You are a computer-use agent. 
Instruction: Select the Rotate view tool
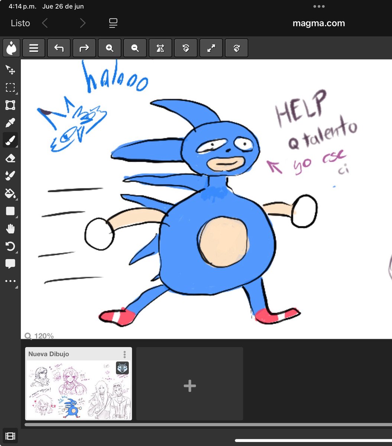10,246
